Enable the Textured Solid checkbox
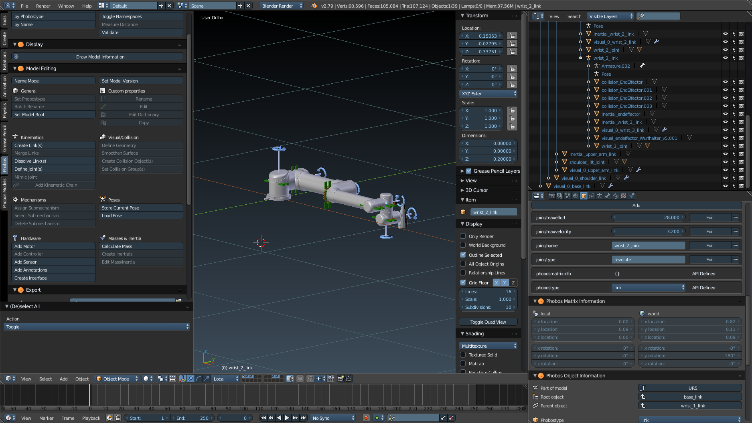 [x=463, y=355]
